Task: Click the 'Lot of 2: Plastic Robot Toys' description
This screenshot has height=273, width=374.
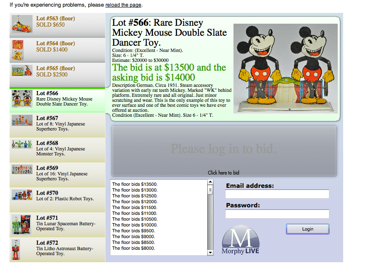Action: (65, 199)
